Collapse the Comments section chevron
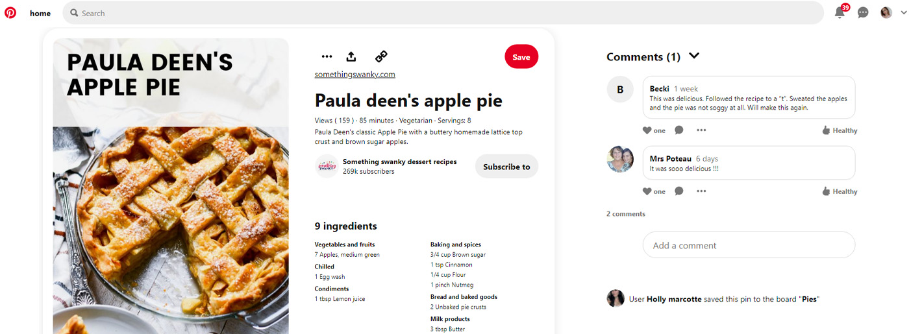Viewport: 909px width, 334px height. 694,56
